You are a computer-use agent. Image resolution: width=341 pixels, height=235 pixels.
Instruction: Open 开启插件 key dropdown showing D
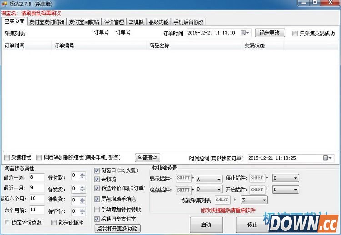[x=286, y=190]
